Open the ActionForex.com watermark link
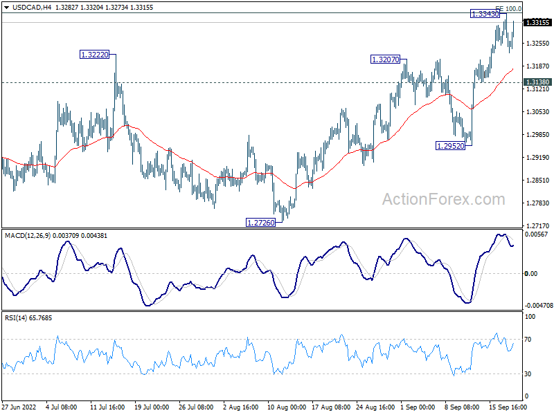Image resolution: width=554 pixels, height=415 pixels. point(444,200)
